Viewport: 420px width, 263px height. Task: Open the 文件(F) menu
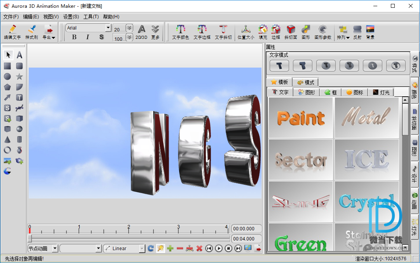coord(11,17)
